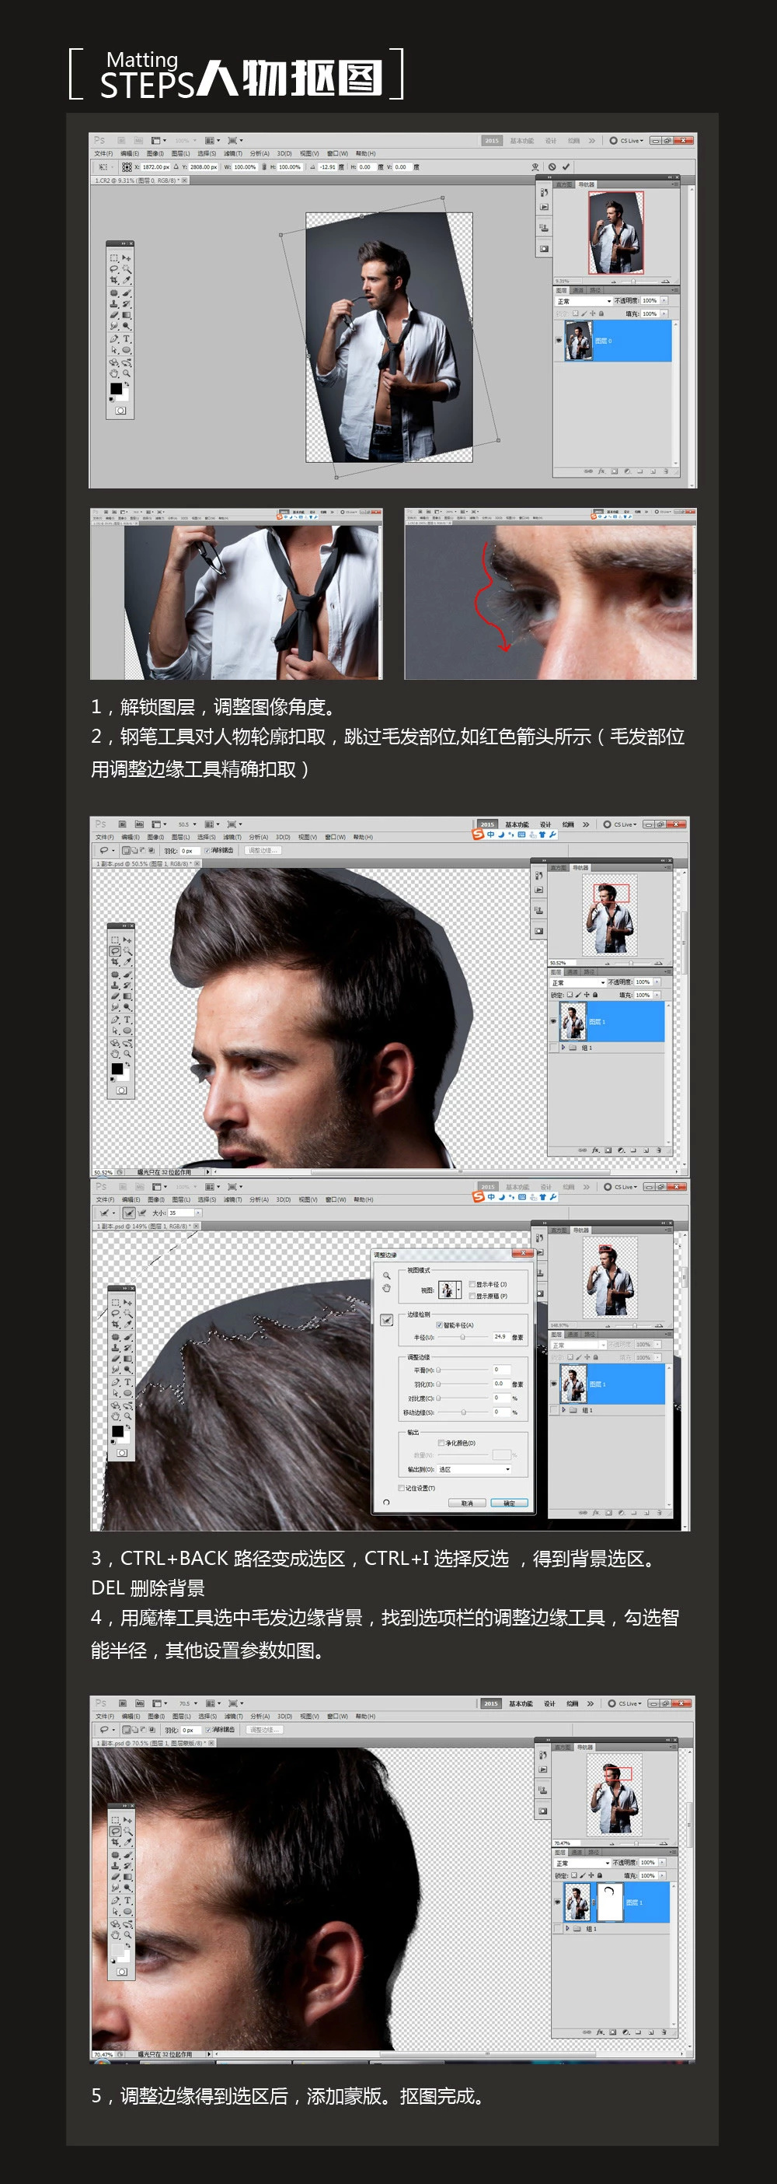Lock position icon in second screenshot 锁定 row
This screenshot has width=777, height=2184.
click(587, 995)
